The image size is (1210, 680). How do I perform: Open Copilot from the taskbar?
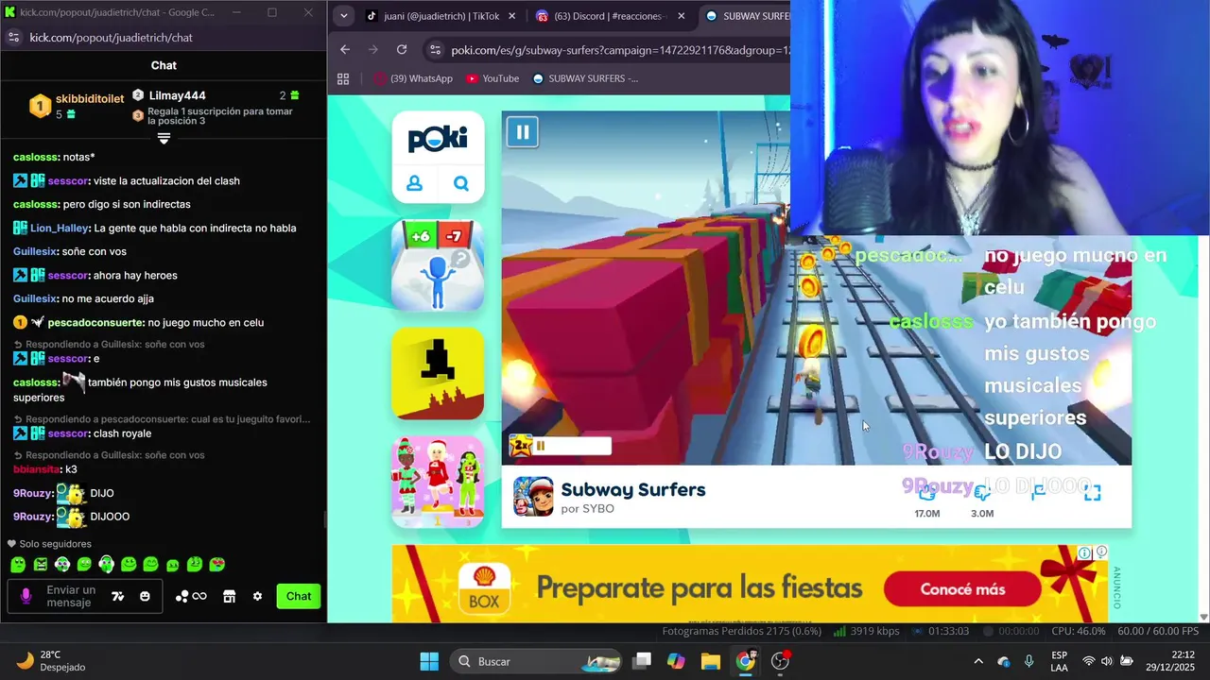pyautogui.click(x=676, y=661)
